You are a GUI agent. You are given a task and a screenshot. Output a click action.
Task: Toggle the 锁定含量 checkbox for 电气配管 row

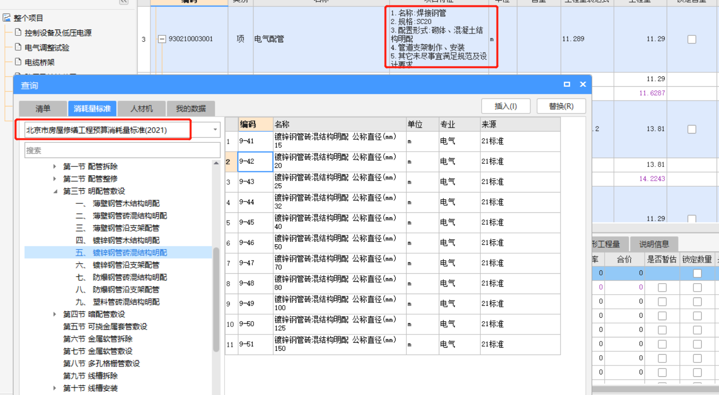click(x=692, y=39)
